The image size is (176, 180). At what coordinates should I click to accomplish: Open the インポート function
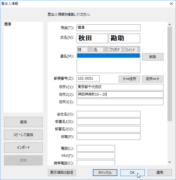tap(23, 148)
